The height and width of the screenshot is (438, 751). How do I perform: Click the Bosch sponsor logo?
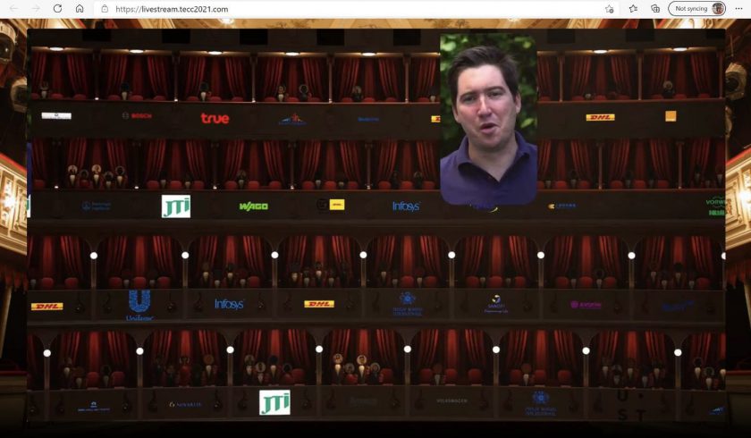(137, 116)
